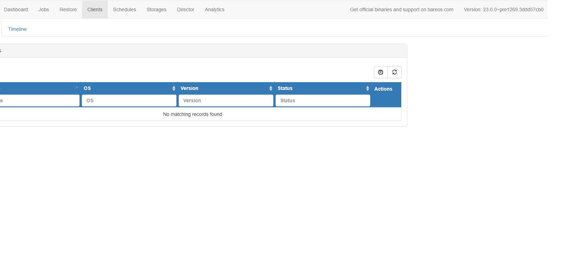The width and height of the screenshot is (575, 280).
Task: Select the Clients navigation item
Action: (x=95, y=9)
